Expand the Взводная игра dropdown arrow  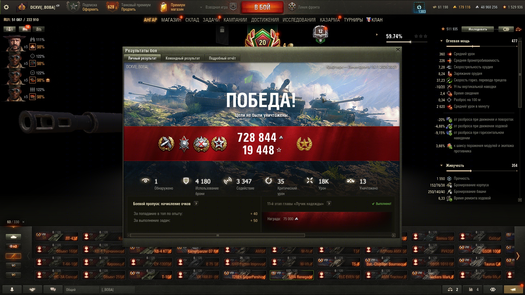[x=201, y=7]
